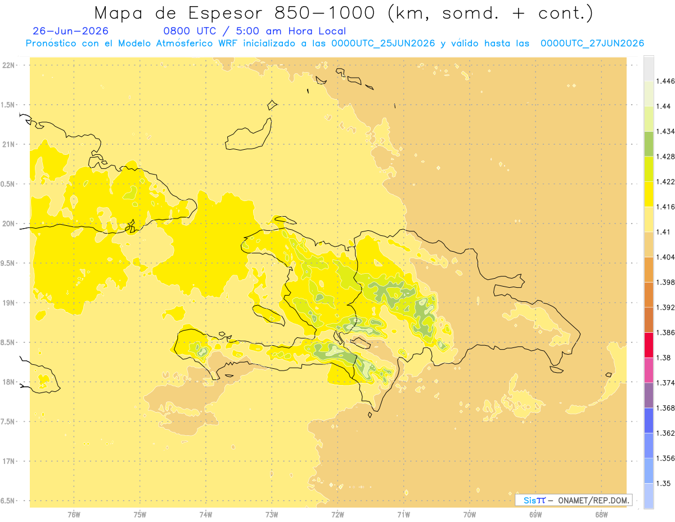
Task: Click the legend value '1.434'
Action: click(666, 131)
